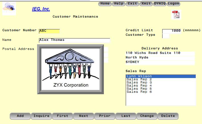The image size is (202, 124).
Task: Open the DYNIQ menu item
Action: [160, 4]
